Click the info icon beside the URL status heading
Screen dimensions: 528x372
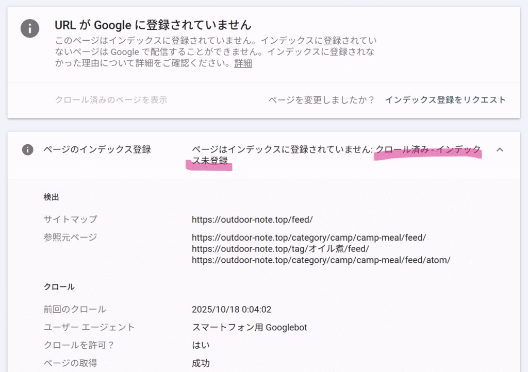tap(30, 28)
